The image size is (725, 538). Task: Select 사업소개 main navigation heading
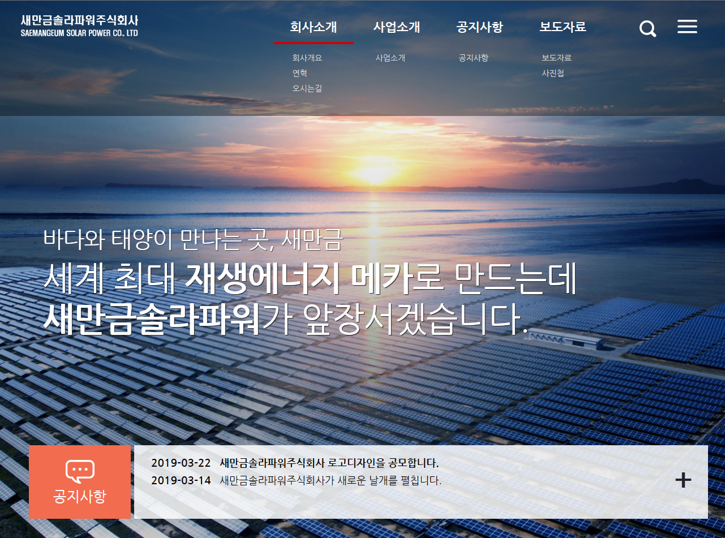[x=397, y=27]
